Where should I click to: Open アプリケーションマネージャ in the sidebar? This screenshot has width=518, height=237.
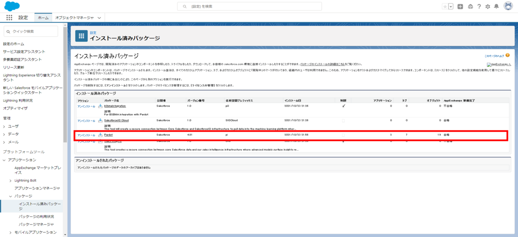[x=37, y=188]
